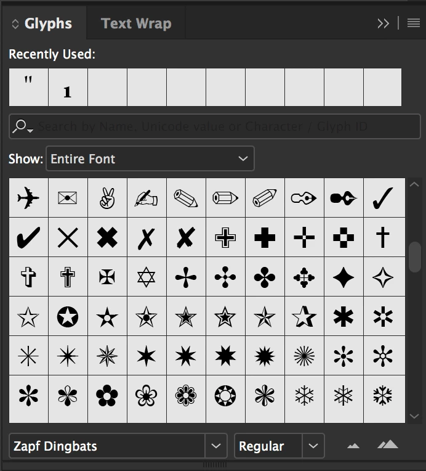Viewport: 426px width, 471px height.
Task: Open the Glyphs panel hamburger menu
Action: [414, 23]
